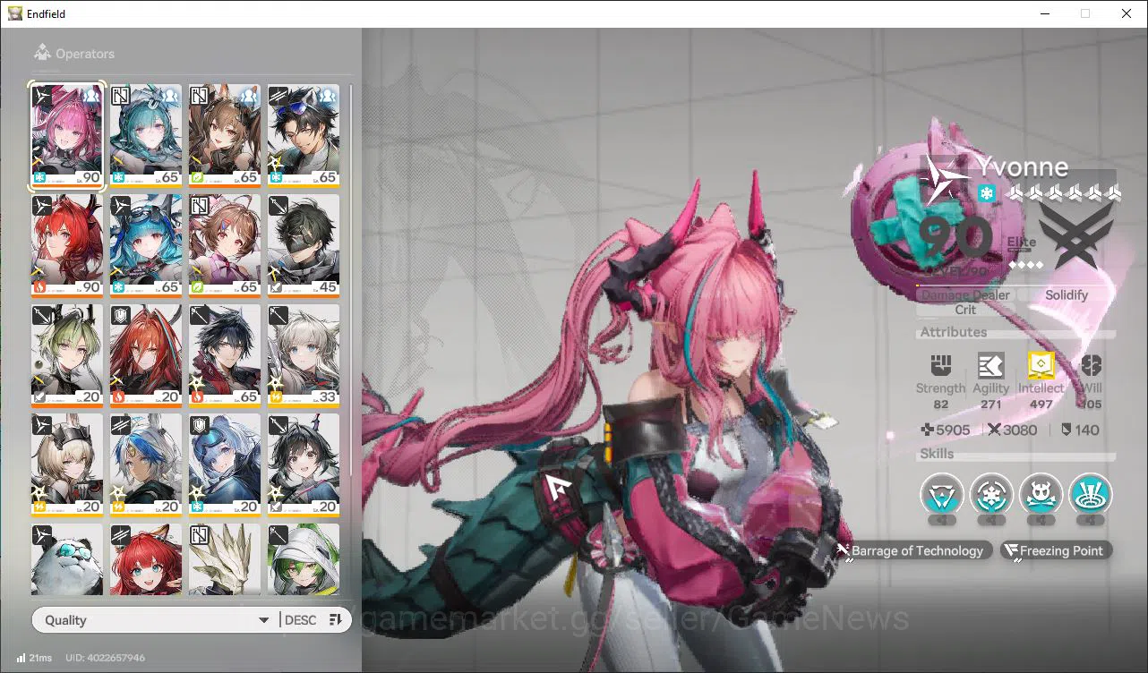
Task: Select the silver-haired shield-class level 20 operator
Action: (x=225, y=465)
